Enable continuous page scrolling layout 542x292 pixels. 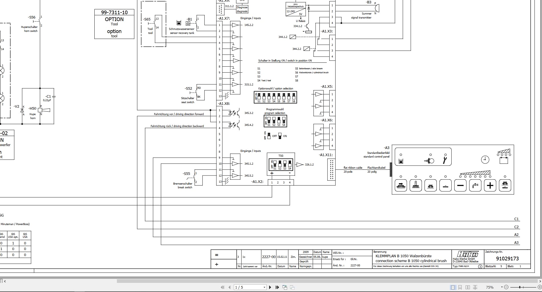tap(461, 287)
